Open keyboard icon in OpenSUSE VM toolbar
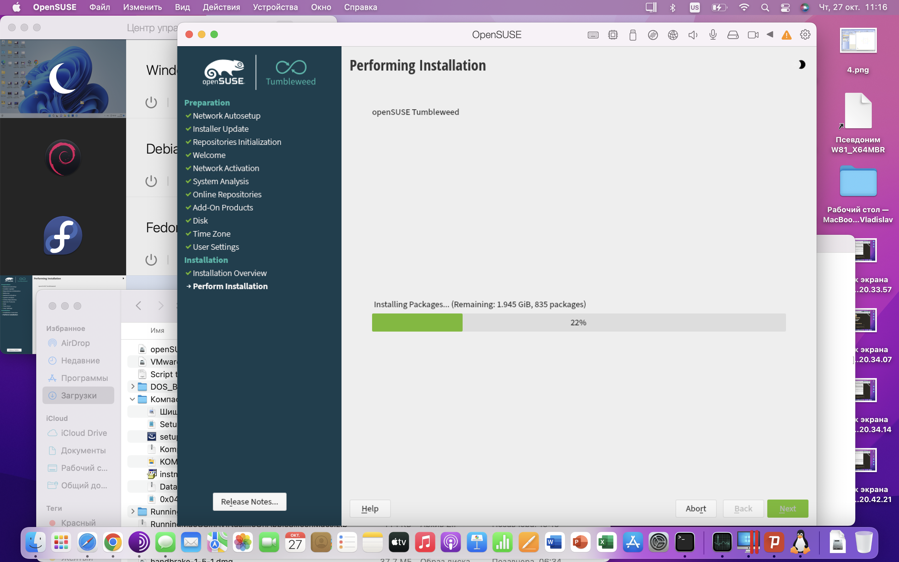 point(593,35)
